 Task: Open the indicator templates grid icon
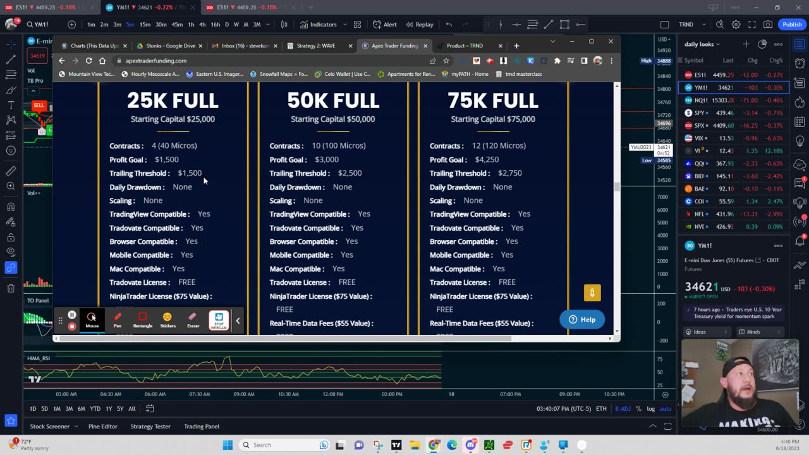pyautogui.click(x=357, y=25)
